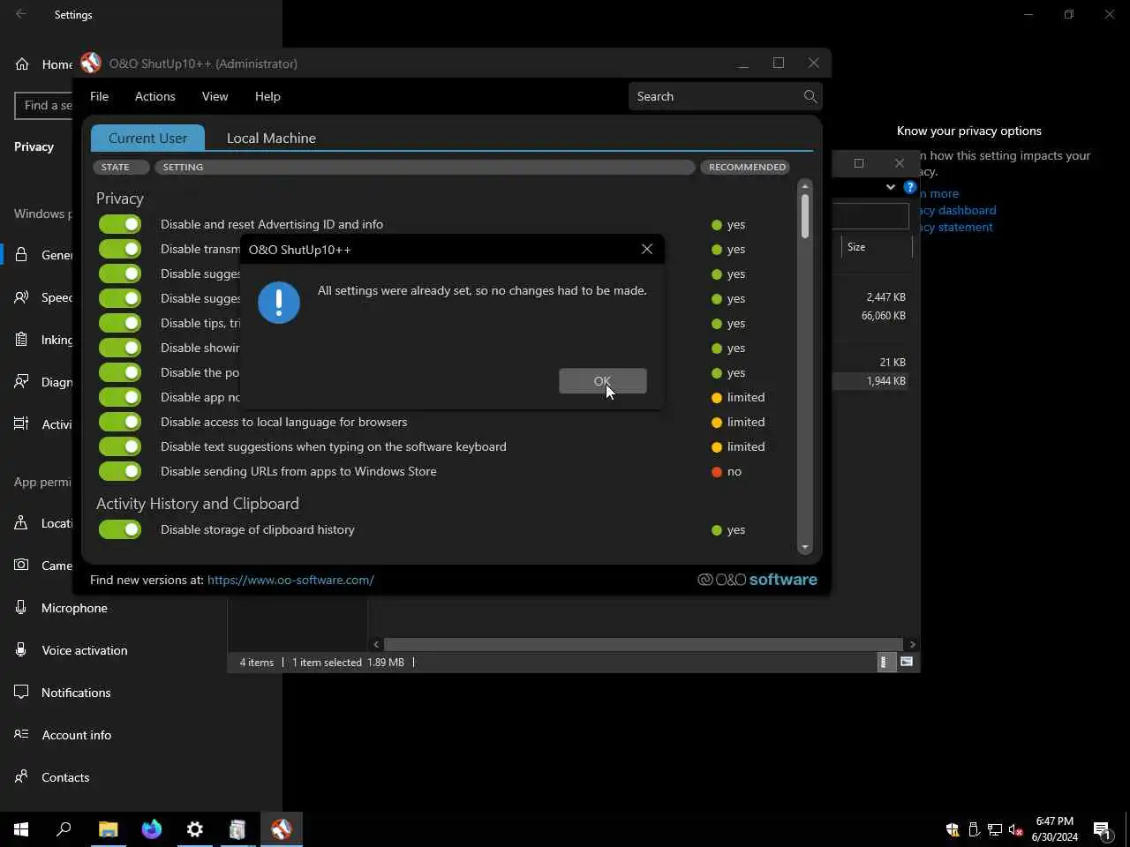The image size is (1130, 847).
Task: Click the green 'yes' dot for Advertising ID row
Action: (x=717, y=224)
